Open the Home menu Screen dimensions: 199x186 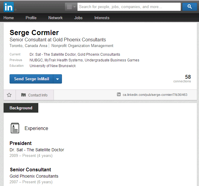(x=9, y=18)
